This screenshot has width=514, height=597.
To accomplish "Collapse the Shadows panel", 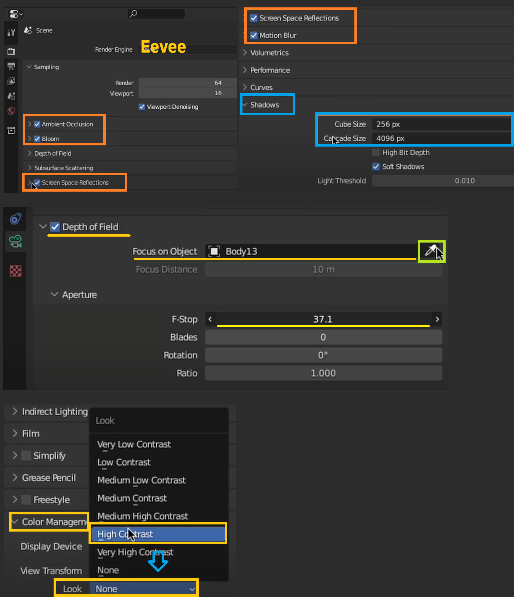I will coord(245,105).
